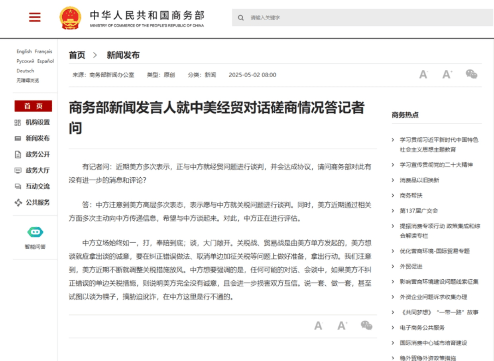Open 《共同梦想》"一带一路"故事 link
This screenshot has width=494, height=361.
(439, 312)
